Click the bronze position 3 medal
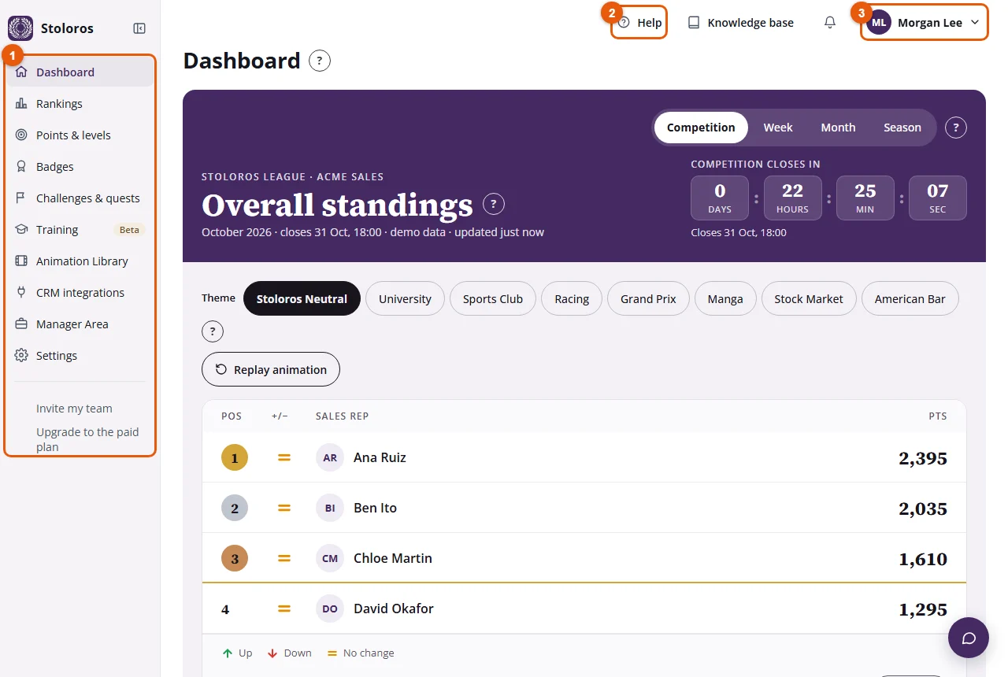The image size is (1008, 677). tap(235, 558)
